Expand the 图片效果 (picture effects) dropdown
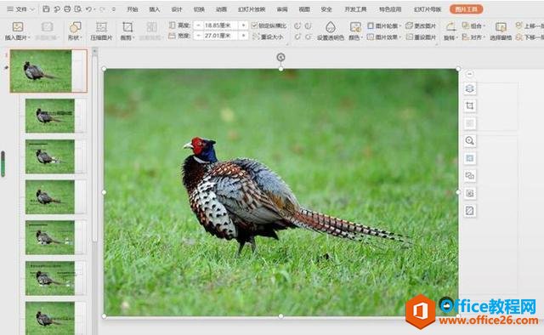Image resolution: width=544 pixels, height=335 pixels. point(384,37)
